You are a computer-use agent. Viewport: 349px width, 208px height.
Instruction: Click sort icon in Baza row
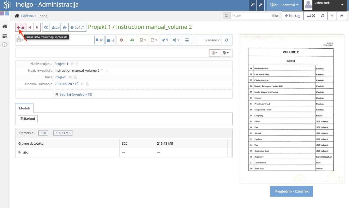click(75, 77)
